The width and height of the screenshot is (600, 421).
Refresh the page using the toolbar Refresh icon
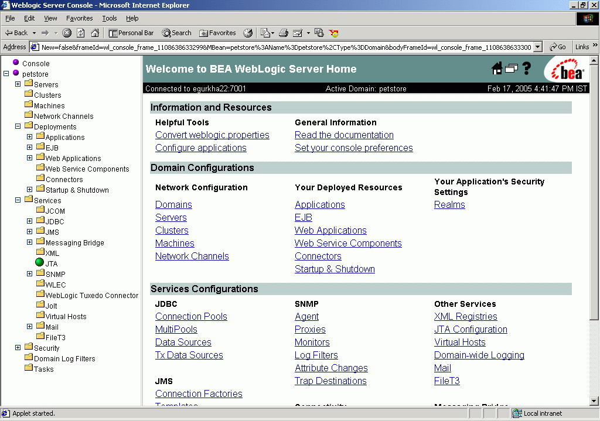click(x=81, y=33)
